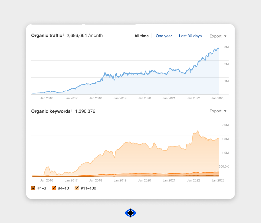Screen dimensions: 261x223
Task: Click Organic keywords heading
Action: [51, 111]
